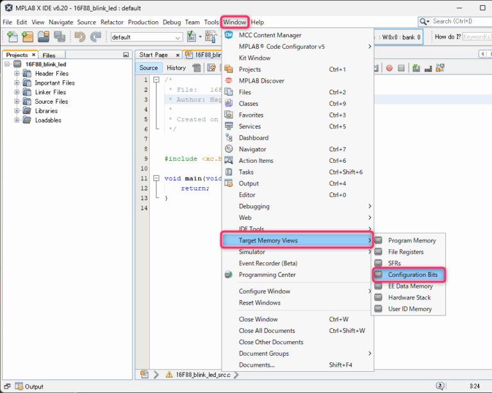This screenshot has width=492, height=393.
Task: Click the Open Project toolbar icon
Action: (44, 37)
